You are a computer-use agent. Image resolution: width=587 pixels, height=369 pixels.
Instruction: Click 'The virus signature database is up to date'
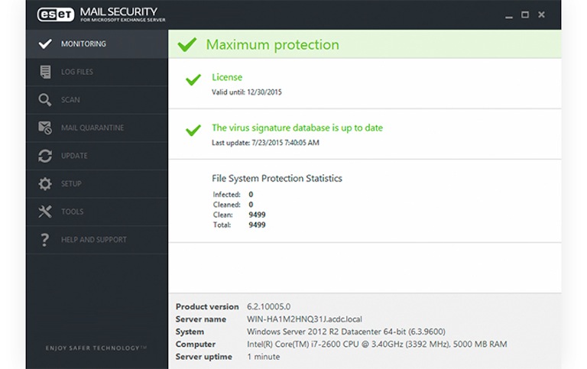[x=297, y=128]
